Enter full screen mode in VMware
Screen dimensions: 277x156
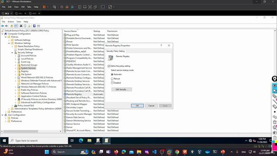(x=90, y=7)
